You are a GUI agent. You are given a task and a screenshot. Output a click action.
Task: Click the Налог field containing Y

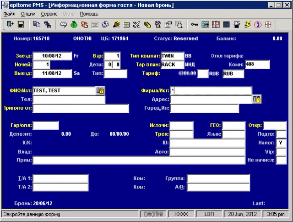tap(281, 143)
